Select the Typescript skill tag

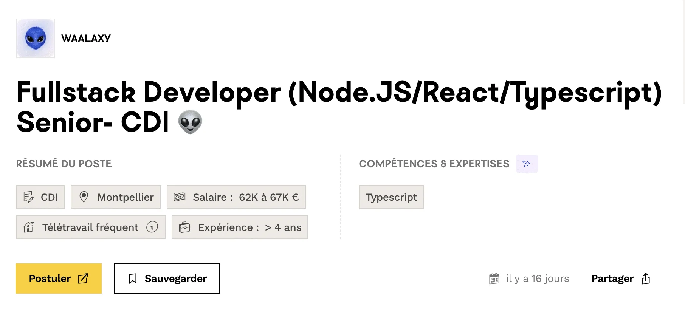(x=391, y=197)
